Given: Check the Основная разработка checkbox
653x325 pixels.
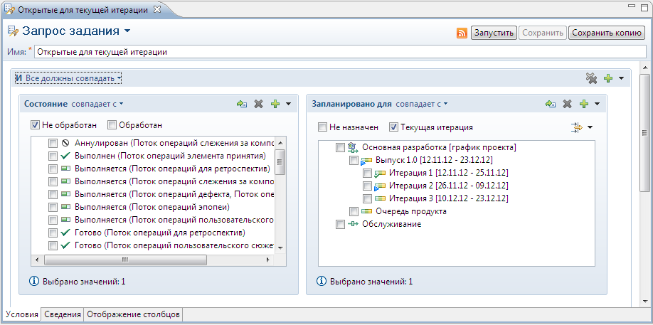Looking at the screenshot, I should [x=340, y=148].
